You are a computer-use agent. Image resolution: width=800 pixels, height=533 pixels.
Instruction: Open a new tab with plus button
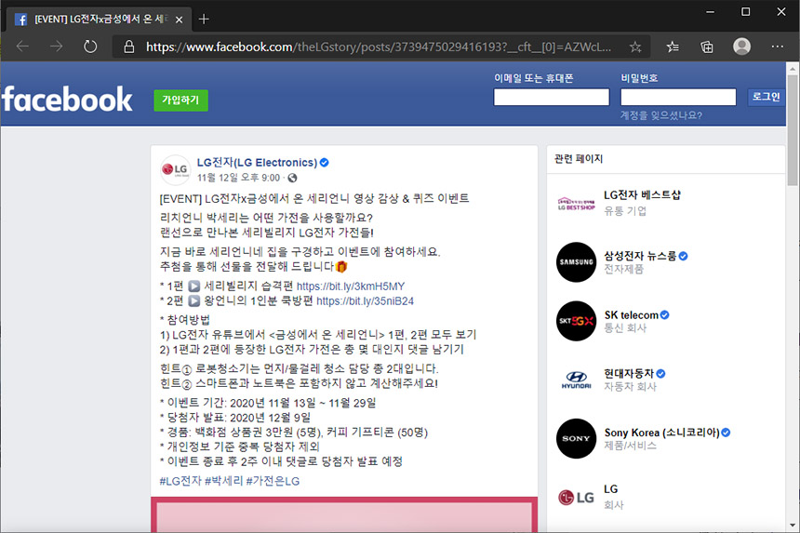(x=204, y=19)
